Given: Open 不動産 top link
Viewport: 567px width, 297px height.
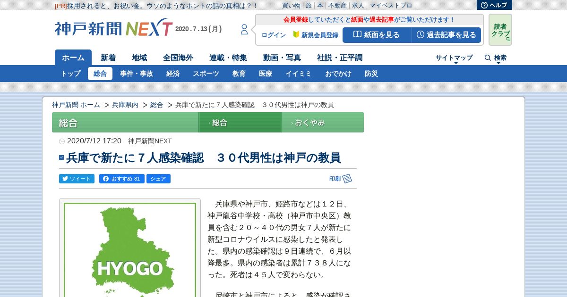Looking at the screenshot, I should [x=337, y=6].
